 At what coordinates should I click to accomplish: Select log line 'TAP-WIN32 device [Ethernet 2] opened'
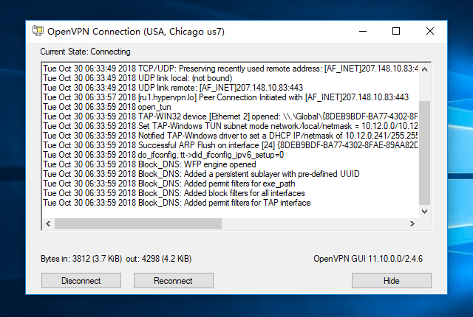coord(231,116)
